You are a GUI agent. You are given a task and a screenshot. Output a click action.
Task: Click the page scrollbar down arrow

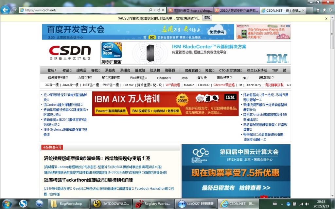click(x=332, y=196)
